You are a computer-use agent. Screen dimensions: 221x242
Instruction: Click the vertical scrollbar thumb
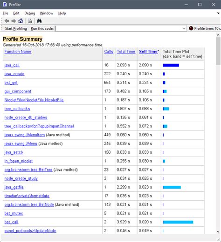218,51
